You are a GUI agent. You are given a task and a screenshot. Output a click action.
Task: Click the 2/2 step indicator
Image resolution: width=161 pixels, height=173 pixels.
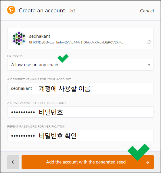pos(72,11)
